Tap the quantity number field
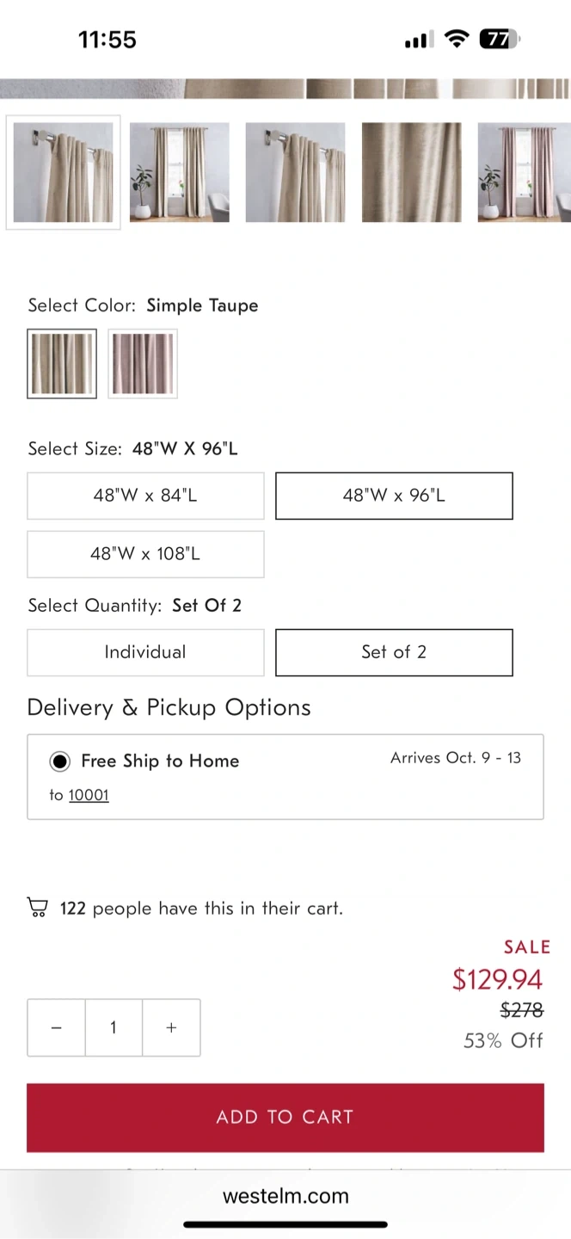The height and width of the screenshot is (1239, 571). click(114, 1027)
